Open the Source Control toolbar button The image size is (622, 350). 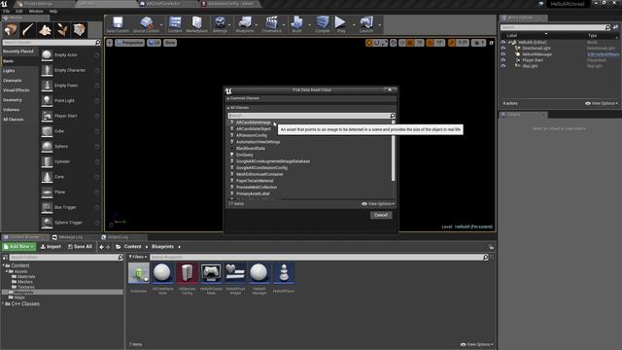(x=146, y=24)
